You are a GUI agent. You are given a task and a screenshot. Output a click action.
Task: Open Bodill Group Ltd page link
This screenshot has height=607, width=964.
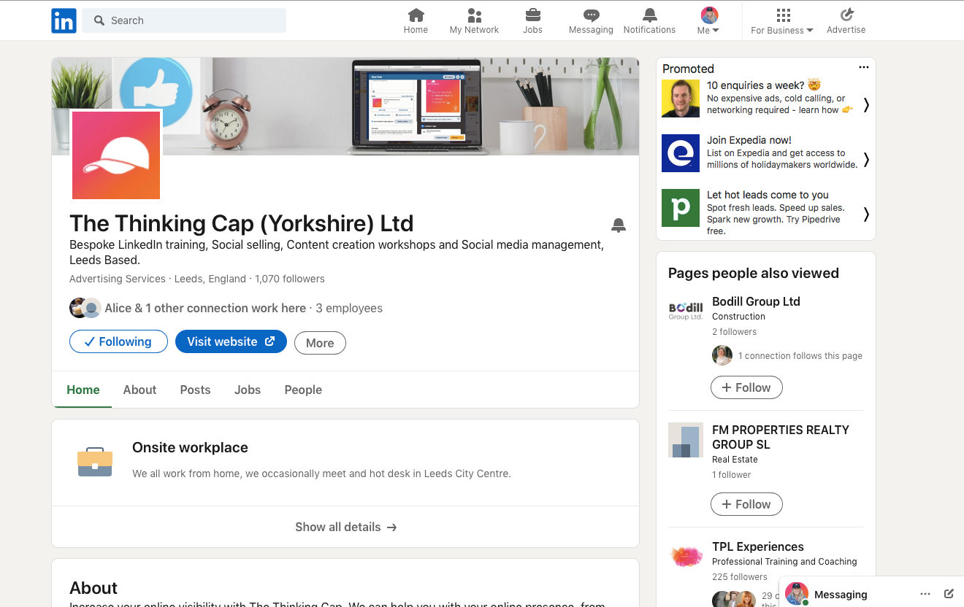756,301
